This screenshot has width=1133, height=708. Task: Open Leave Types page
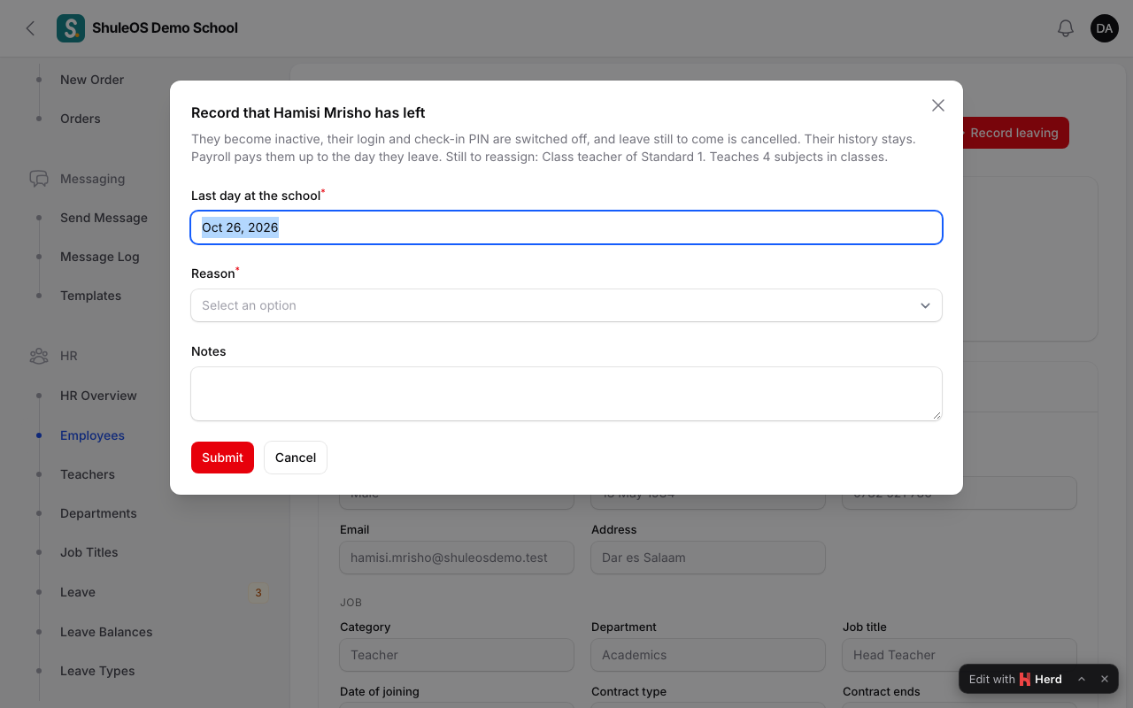pos(97,671)
